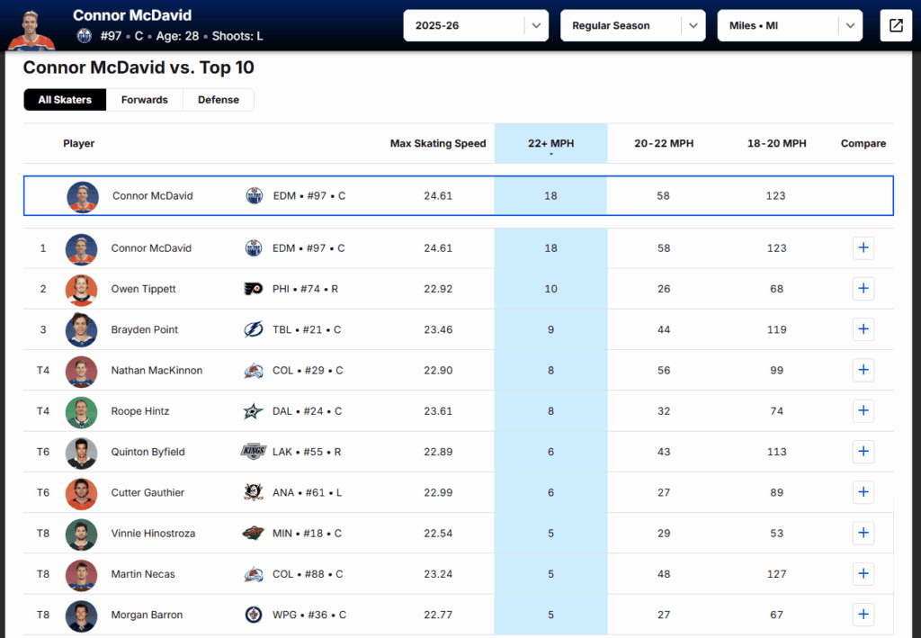This screenshot has height=638, width=921.
Task: Open the Miles • MI units dropdown
Action: pos(790,25)
